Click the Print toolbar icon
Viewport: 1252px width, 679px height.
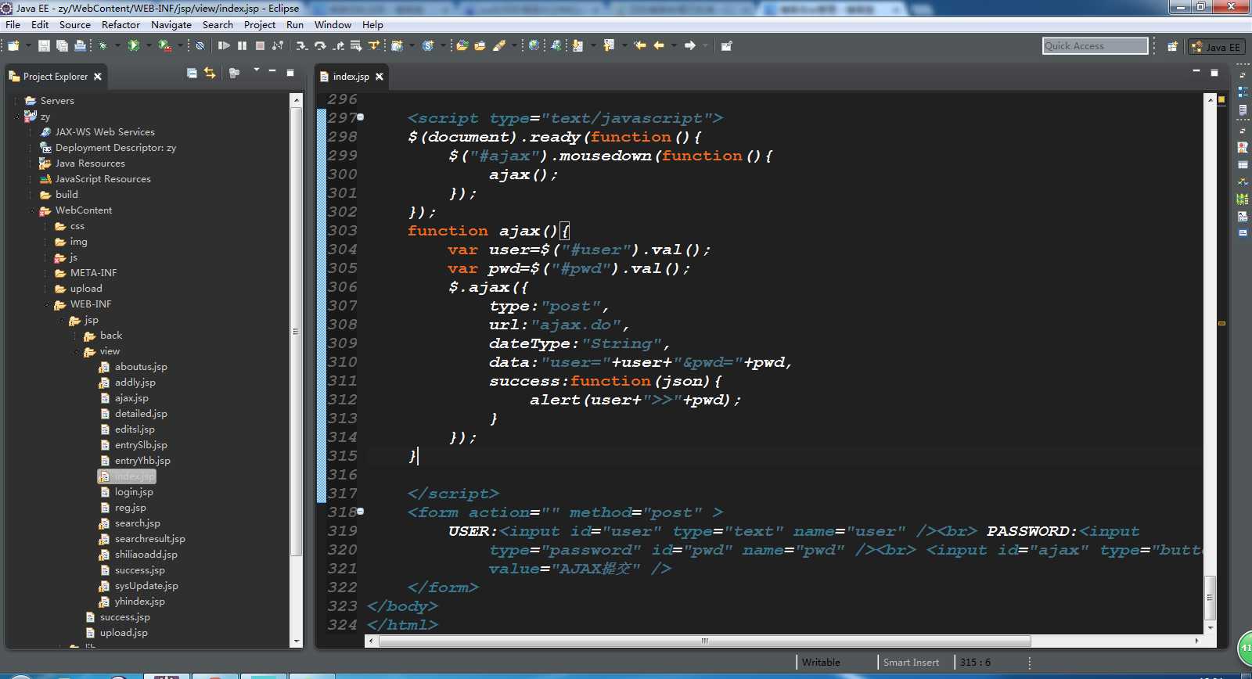[x=80, y=45]
